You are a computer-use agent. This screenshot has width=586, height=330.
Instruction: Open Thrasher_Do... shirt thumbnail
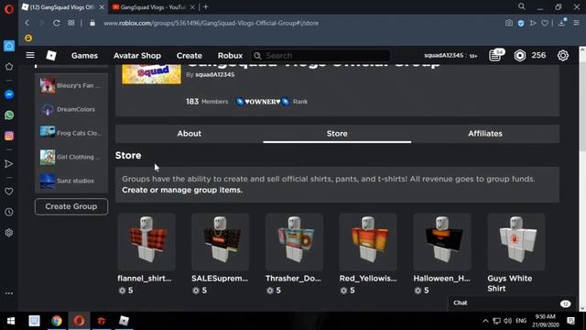click(x=294, y=242)
